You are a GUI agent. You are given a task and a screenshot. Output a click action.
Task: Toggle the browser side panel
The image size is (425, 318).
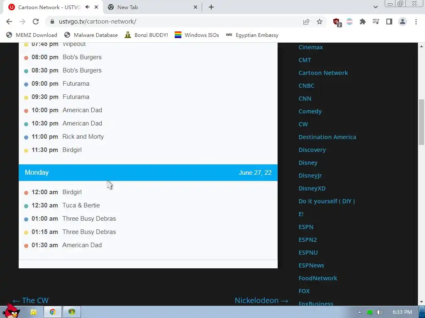389,22
